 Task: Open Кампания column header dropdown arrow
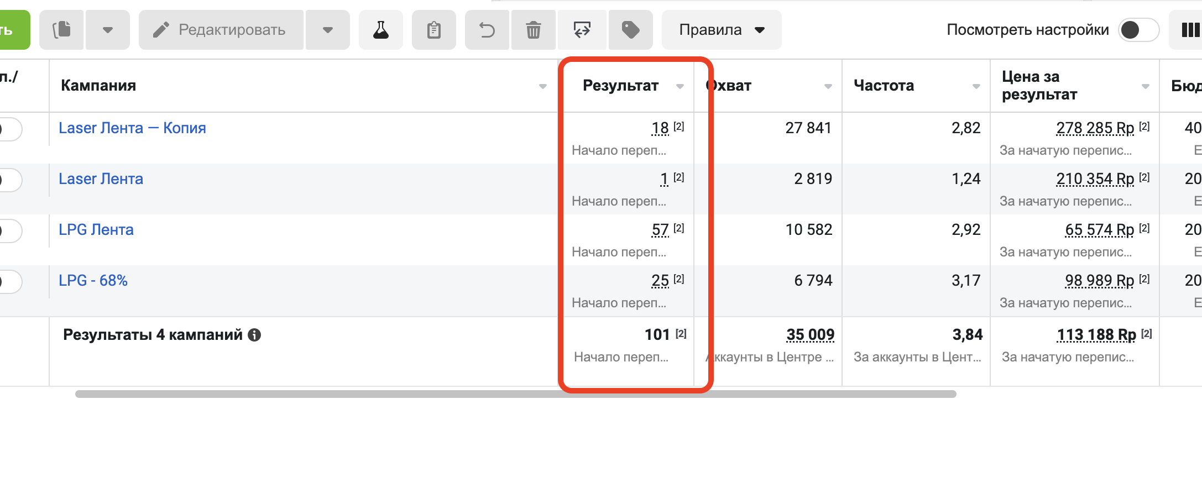pos(543,86)
